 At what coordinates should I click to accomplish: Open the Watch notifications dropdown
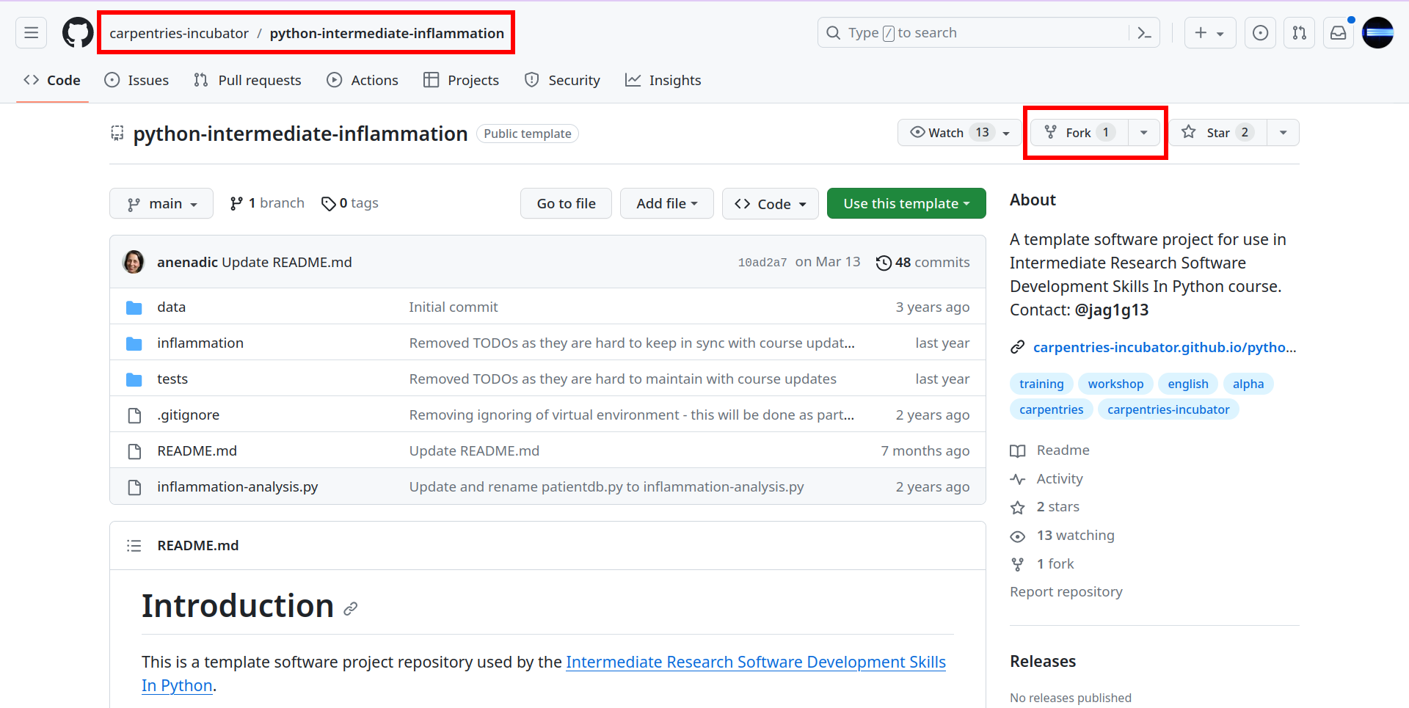coord(959,133)
